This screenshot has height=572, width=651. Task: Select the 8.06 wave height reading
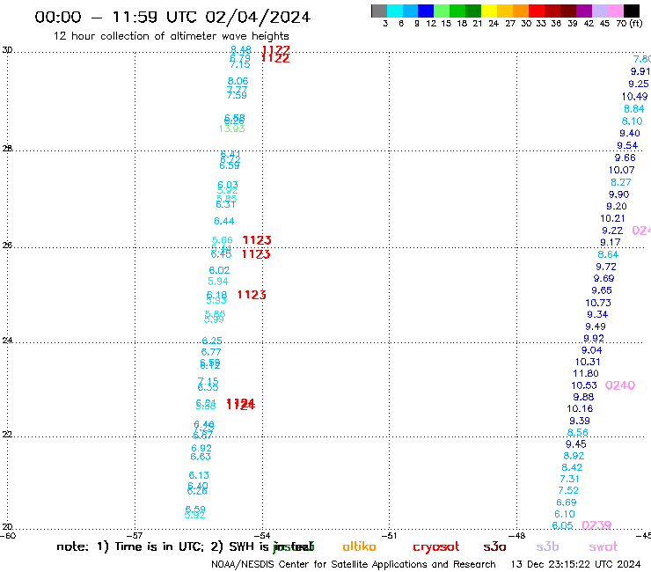coord(238,82)
